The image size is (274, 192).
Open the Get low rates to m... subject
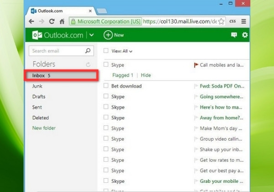click(x=221, y=160)
